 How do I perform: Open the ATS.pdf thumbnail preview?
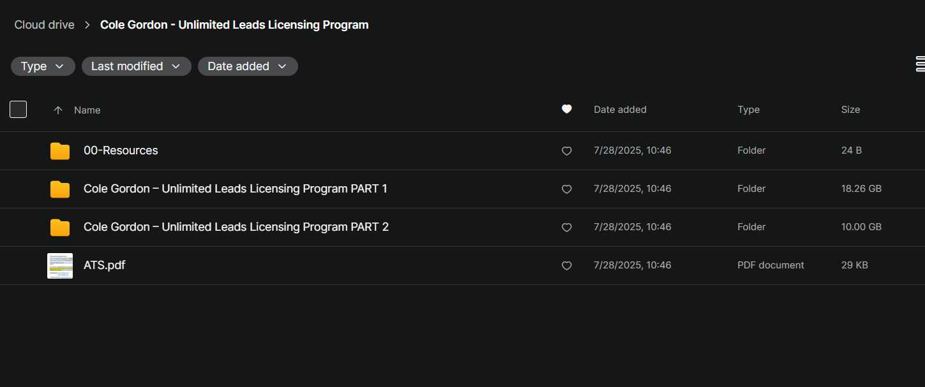pos(60,266)
